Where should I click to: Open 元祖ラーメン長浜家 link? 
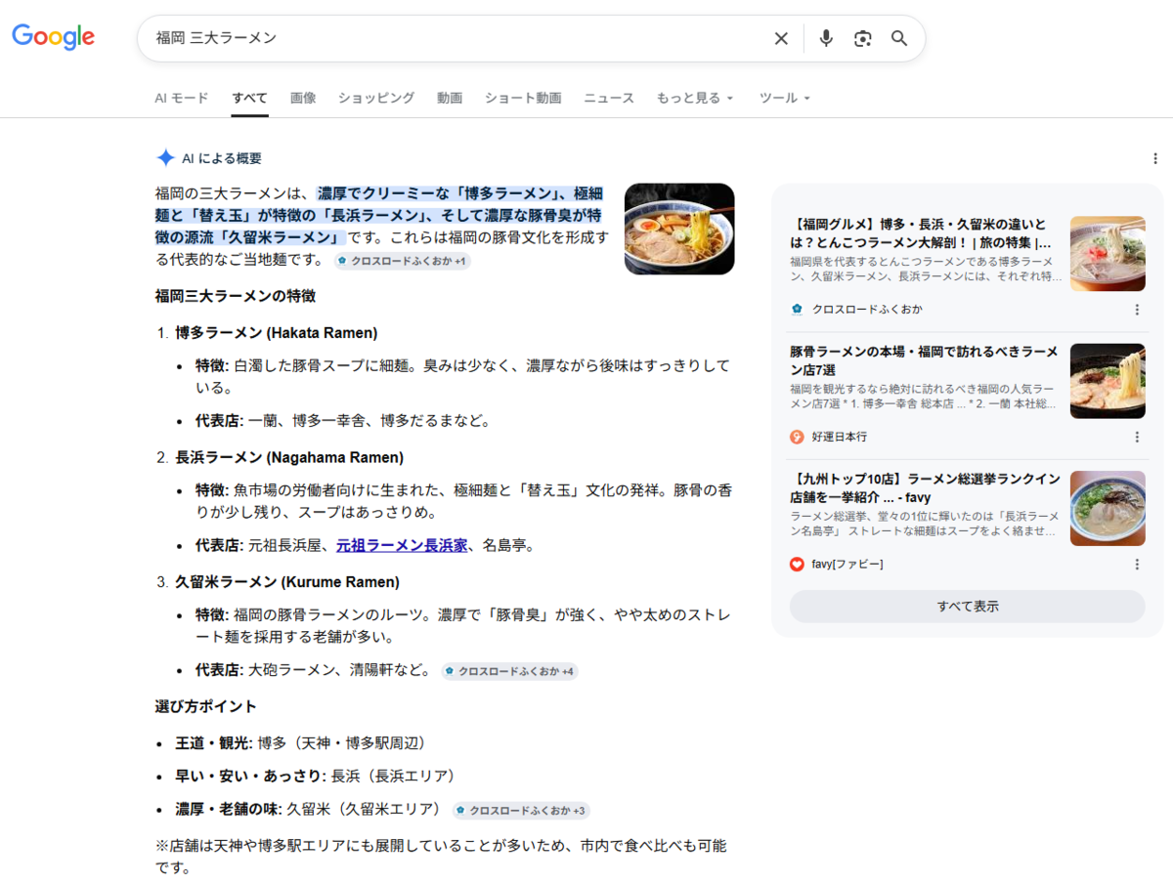point(402,545)
